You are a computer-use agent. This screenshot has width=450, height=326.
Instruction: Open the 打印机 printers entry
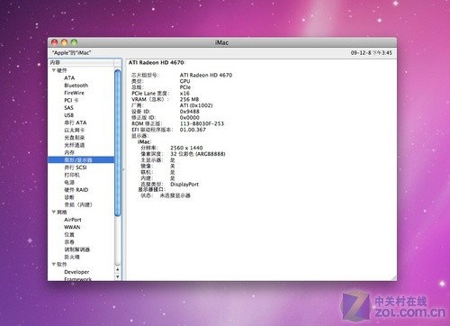(x=72, y=175)
